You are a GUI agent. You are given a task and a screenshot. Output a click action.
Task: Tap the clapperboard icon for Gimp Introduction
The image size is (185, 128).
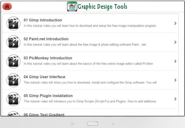coord(13,23)
